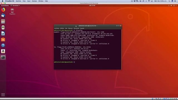Viewport: 178px width, 100px height.
Task: Open the AirPlay display menu icon
Action: [152, 1]
